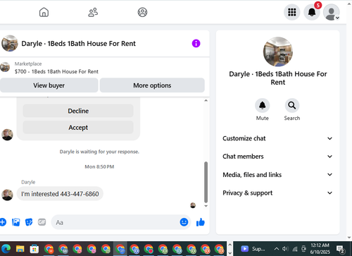The width and height of the screenshot is (352, 256).
Task: Click the highlighted active Chrome taskbar icon
Action: click(x=120, y=249)
